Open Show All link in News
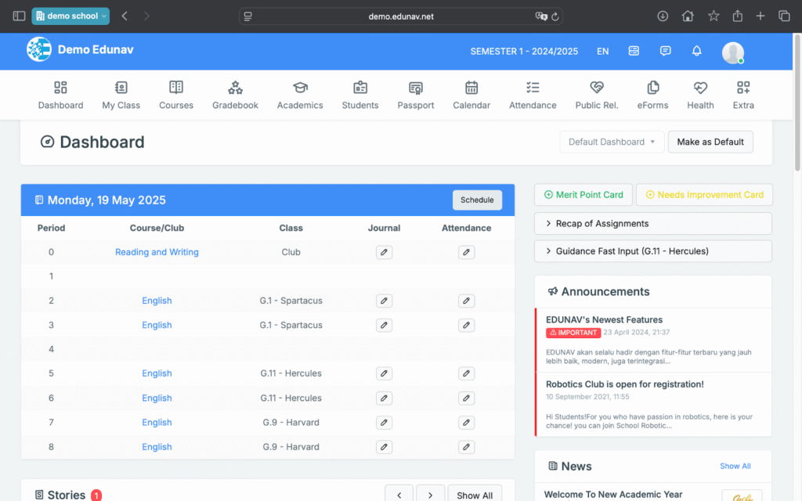Image resolution: width=802 pixels, height=501 pixels. click(x=735, y=466)
